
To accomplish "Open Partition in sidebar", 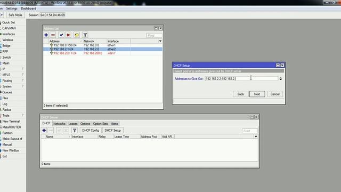I will pyautogui.click(x=7, y=133).
